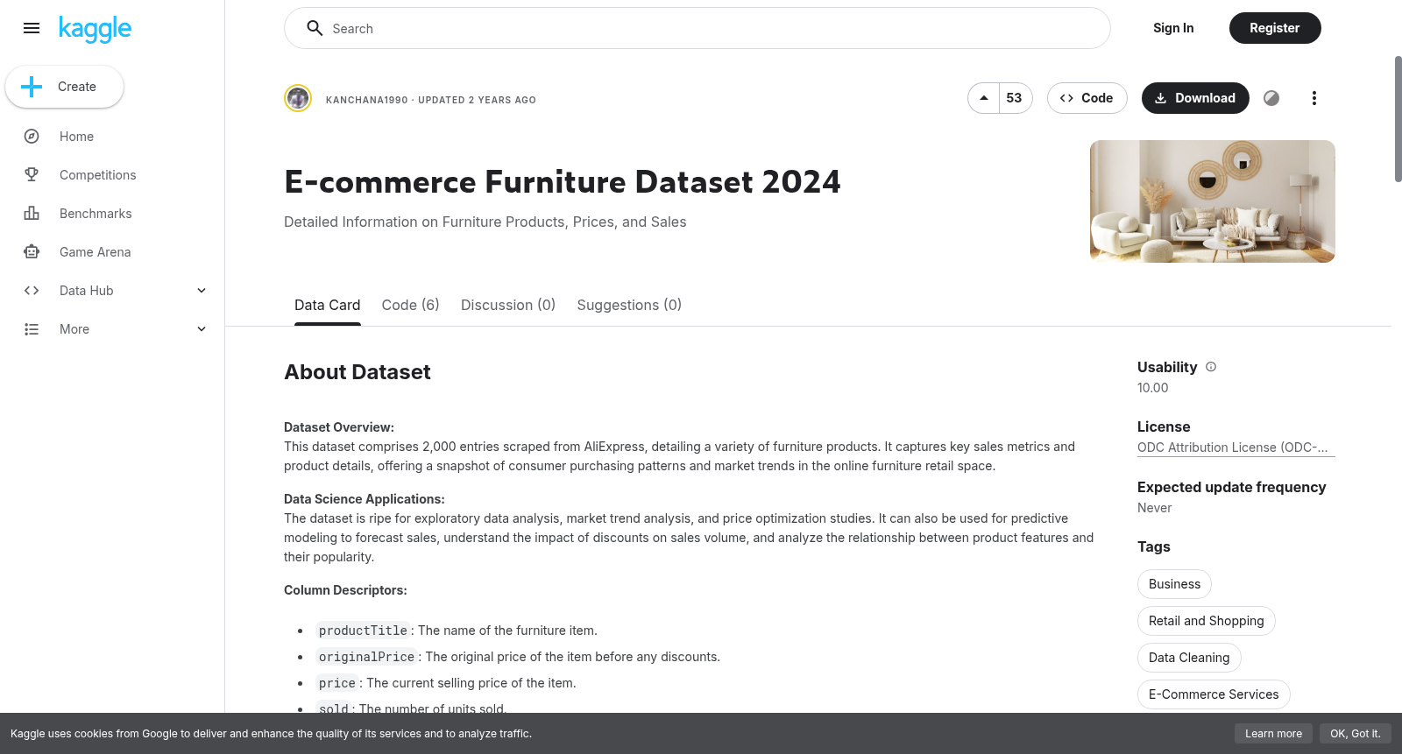
Task: Open the ODC Attribution License link
Action: point(1236,447)
